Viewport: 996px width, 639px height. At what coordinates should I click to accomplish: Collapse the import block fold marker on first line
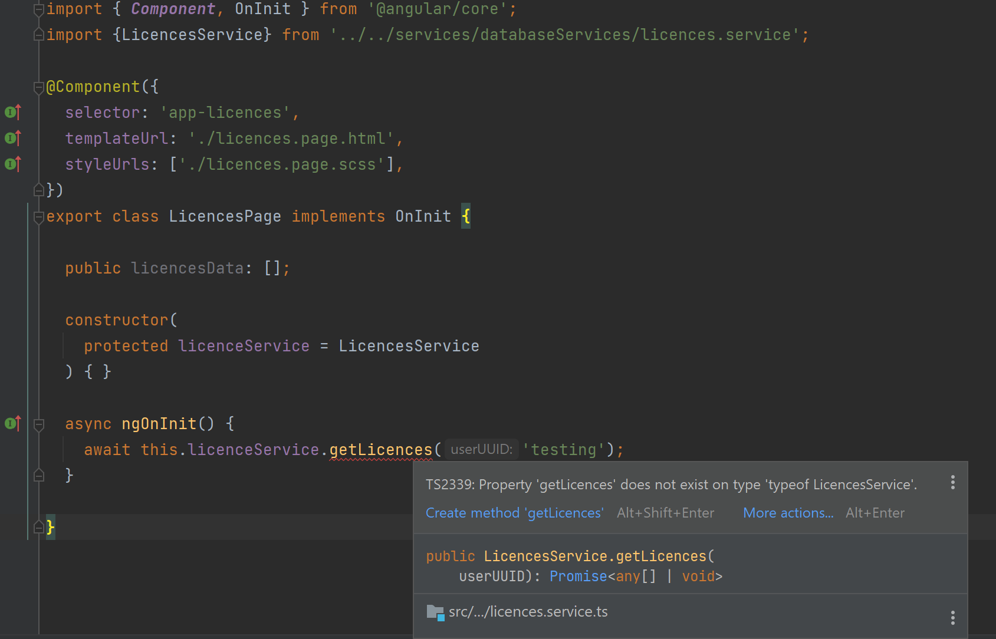[x=39, y=9]
